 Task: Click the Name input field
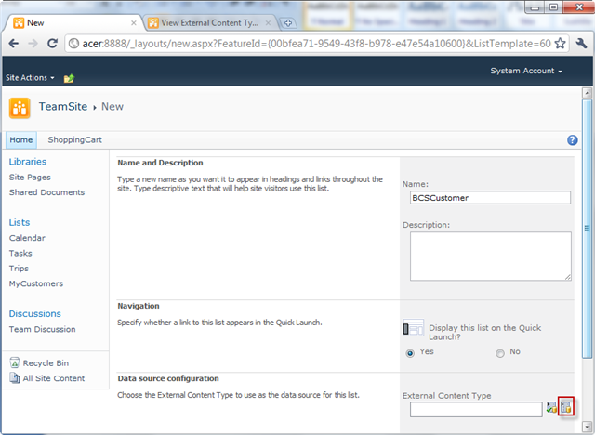coord(490,198)
